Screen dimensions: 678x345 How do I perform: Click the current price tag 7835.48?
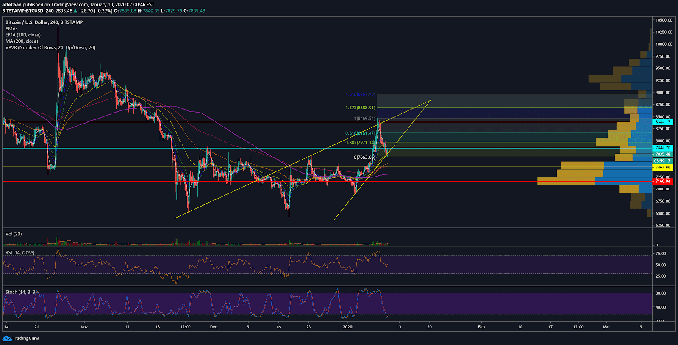[663, 155]
